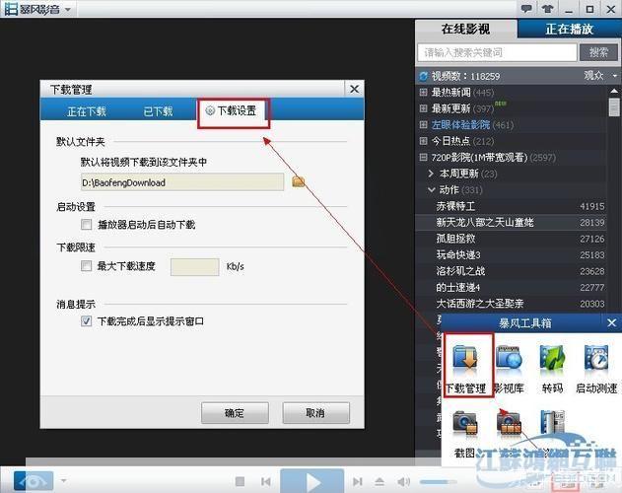Toggle the left-eye enhancement button
Image resolution: width=622 pixels, height=493 pixels.
[x=34, y=481]
